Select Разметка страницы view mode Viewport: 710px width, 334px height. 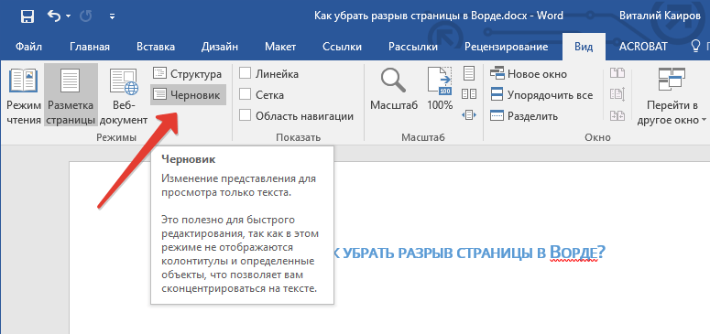pos(71,95)
